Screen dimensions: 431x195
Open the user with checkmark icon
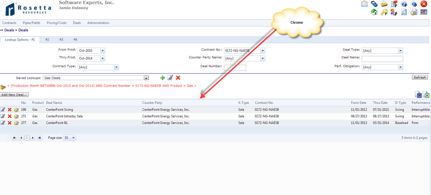click(394, 12)
